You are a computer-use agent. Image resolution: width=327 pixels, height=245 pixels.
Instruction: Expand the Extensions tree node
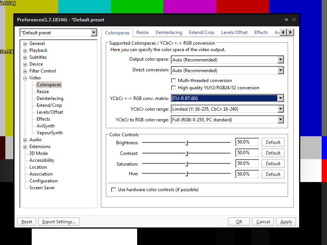coord(25,147)
